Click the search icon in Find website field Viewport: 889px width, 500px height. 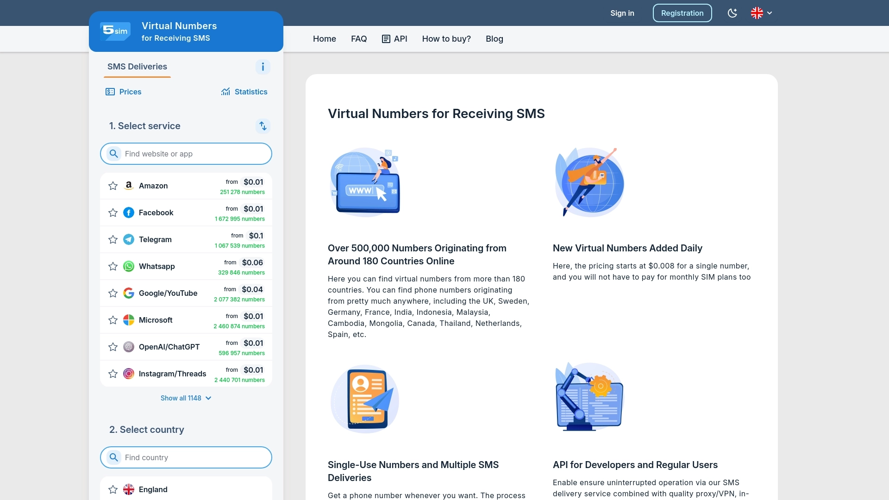pos(113,154)
